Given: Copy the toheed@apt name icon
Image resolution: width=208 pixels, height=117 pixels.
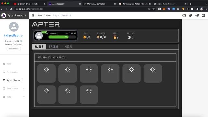Looking at the screenshot, I should [22, 36].
